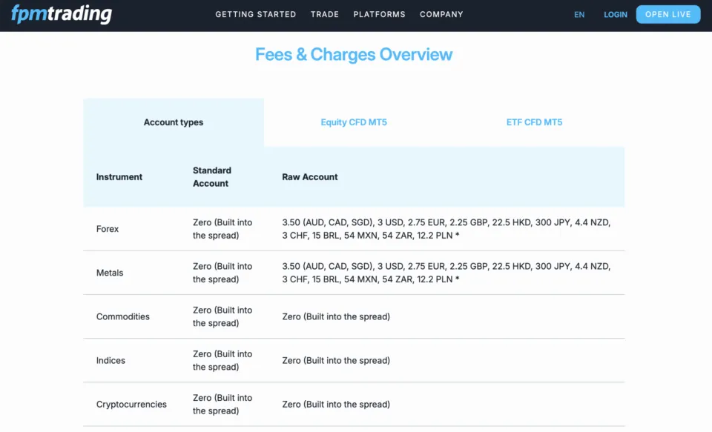Select the Indices table row
The image size is (712, 432).
[x=352, y=361]
